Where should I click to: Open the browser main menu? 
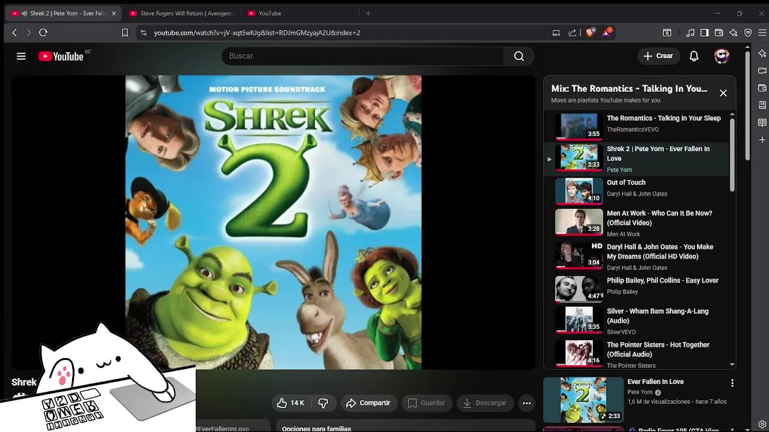(x=762, y=33)
